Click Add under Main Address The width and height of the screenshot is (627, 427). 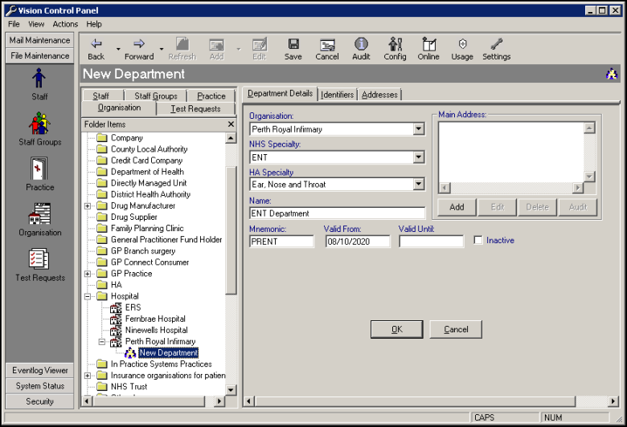click(457, 207)
